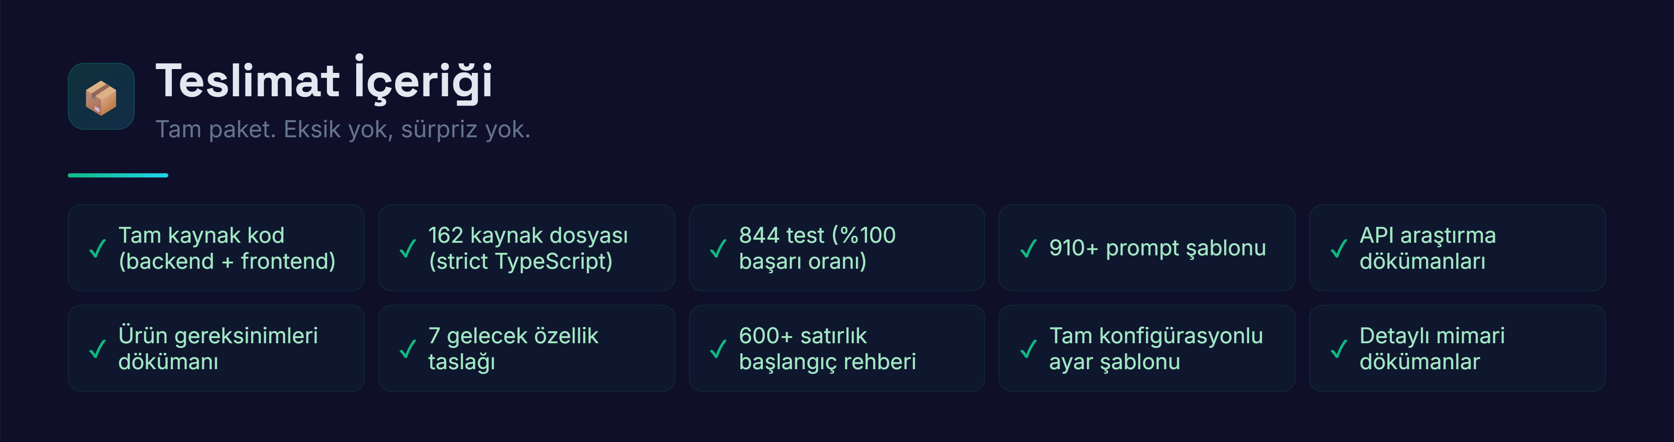
Task: Click checkmark next to Ürün gereksinimleri dökümanı
Action: coord(98,349)
